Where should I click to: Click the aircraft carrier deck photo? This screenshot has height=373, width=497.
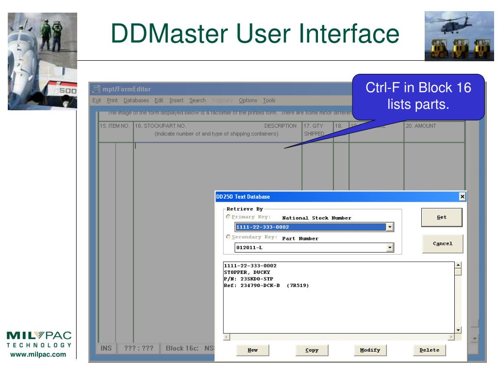[43, 61]
